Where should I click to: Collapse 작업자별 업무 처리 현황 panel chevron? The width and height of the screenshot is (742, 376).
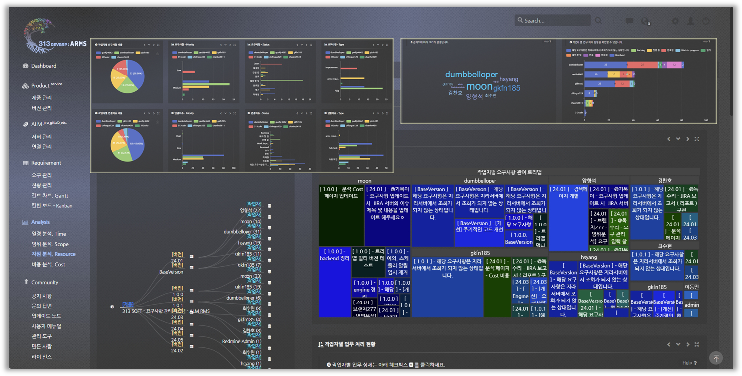[678, 344]
